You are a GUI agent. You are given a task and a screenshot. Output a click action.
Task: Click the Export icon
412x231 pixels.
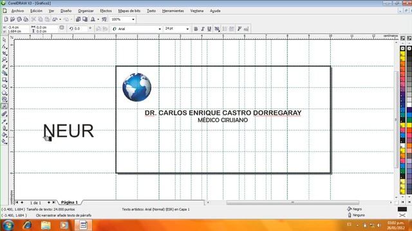pyautogui.click(x=85, y=19)
